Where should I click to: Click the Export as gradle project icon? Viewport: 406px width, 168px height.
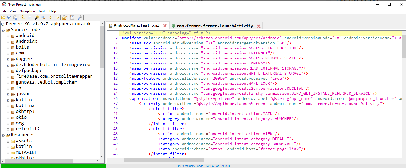15,18
